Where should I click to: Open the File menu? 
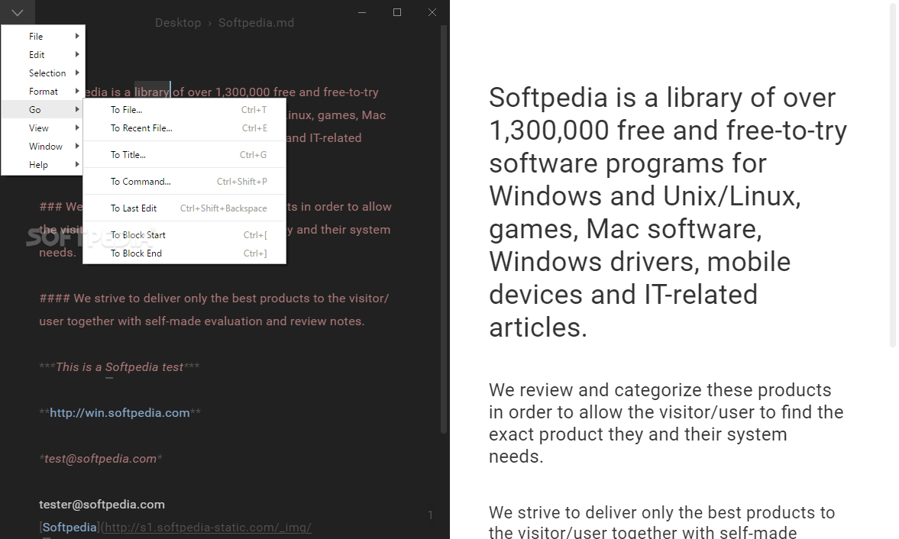click(x=43, y=36)
